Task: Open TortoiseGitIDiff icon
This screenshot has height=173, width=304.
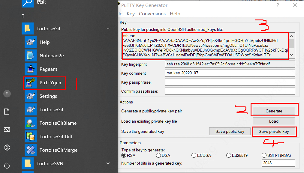Action: [30, 137]
